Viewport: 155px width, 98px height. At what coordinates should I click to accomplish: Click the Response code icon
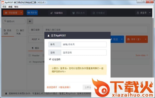coord(30,62)
